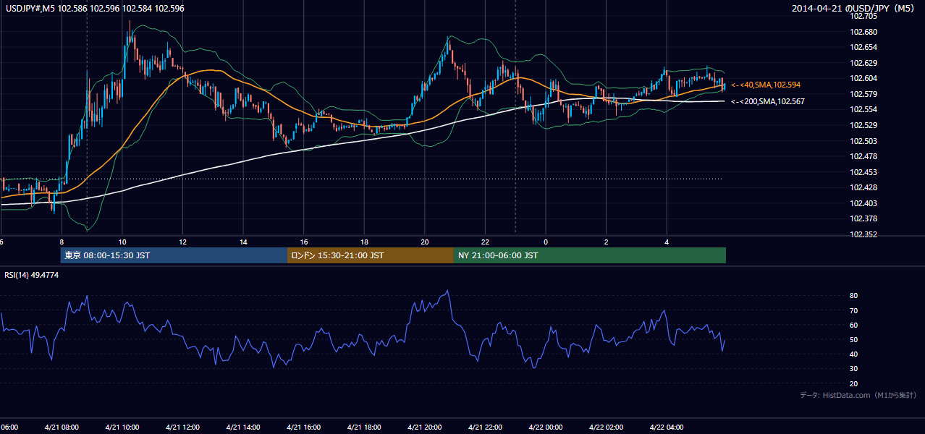Click the 102.352 price axis label
The width and height of the screenshot is (925, 434).
pyautogui.click(x=863, y=234)
